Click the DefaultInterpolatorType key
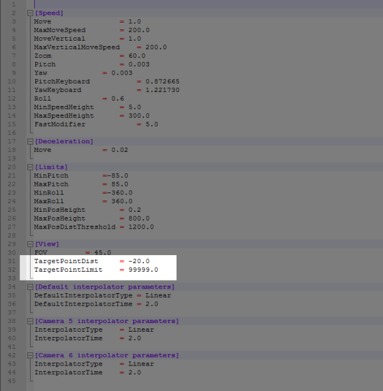Viewport: 383px width, 391px height. click(x=83, y=296)
